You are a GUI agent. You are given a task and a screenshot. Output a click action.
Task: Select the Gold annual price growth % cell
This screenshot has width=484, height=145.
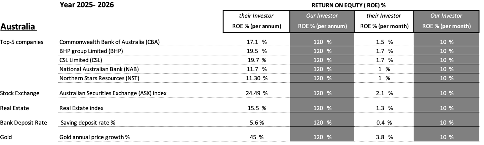[x=94, y=137]
